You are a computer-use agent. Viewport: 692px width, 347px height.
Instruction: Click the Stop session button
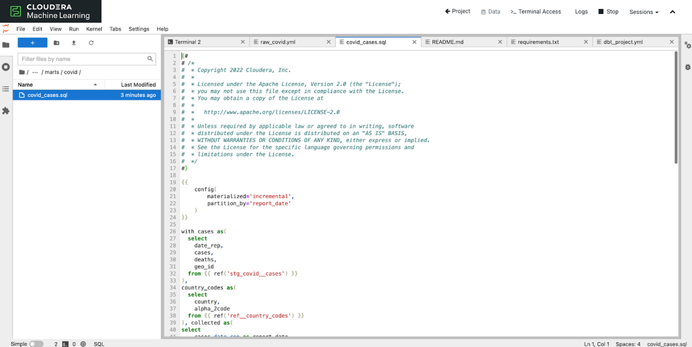(608, 12)
